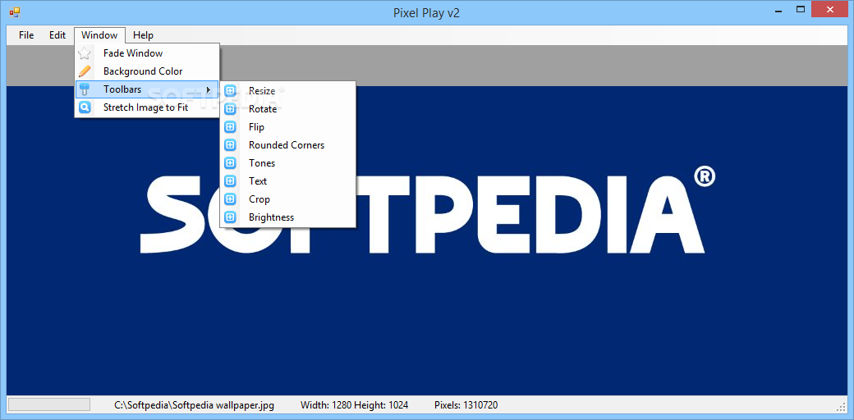Open the Edit menu

pyautogui.click(x=57, y=35)
